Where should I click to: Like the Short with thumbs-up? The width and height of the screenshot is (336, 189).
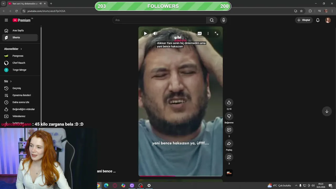point(229,103)
